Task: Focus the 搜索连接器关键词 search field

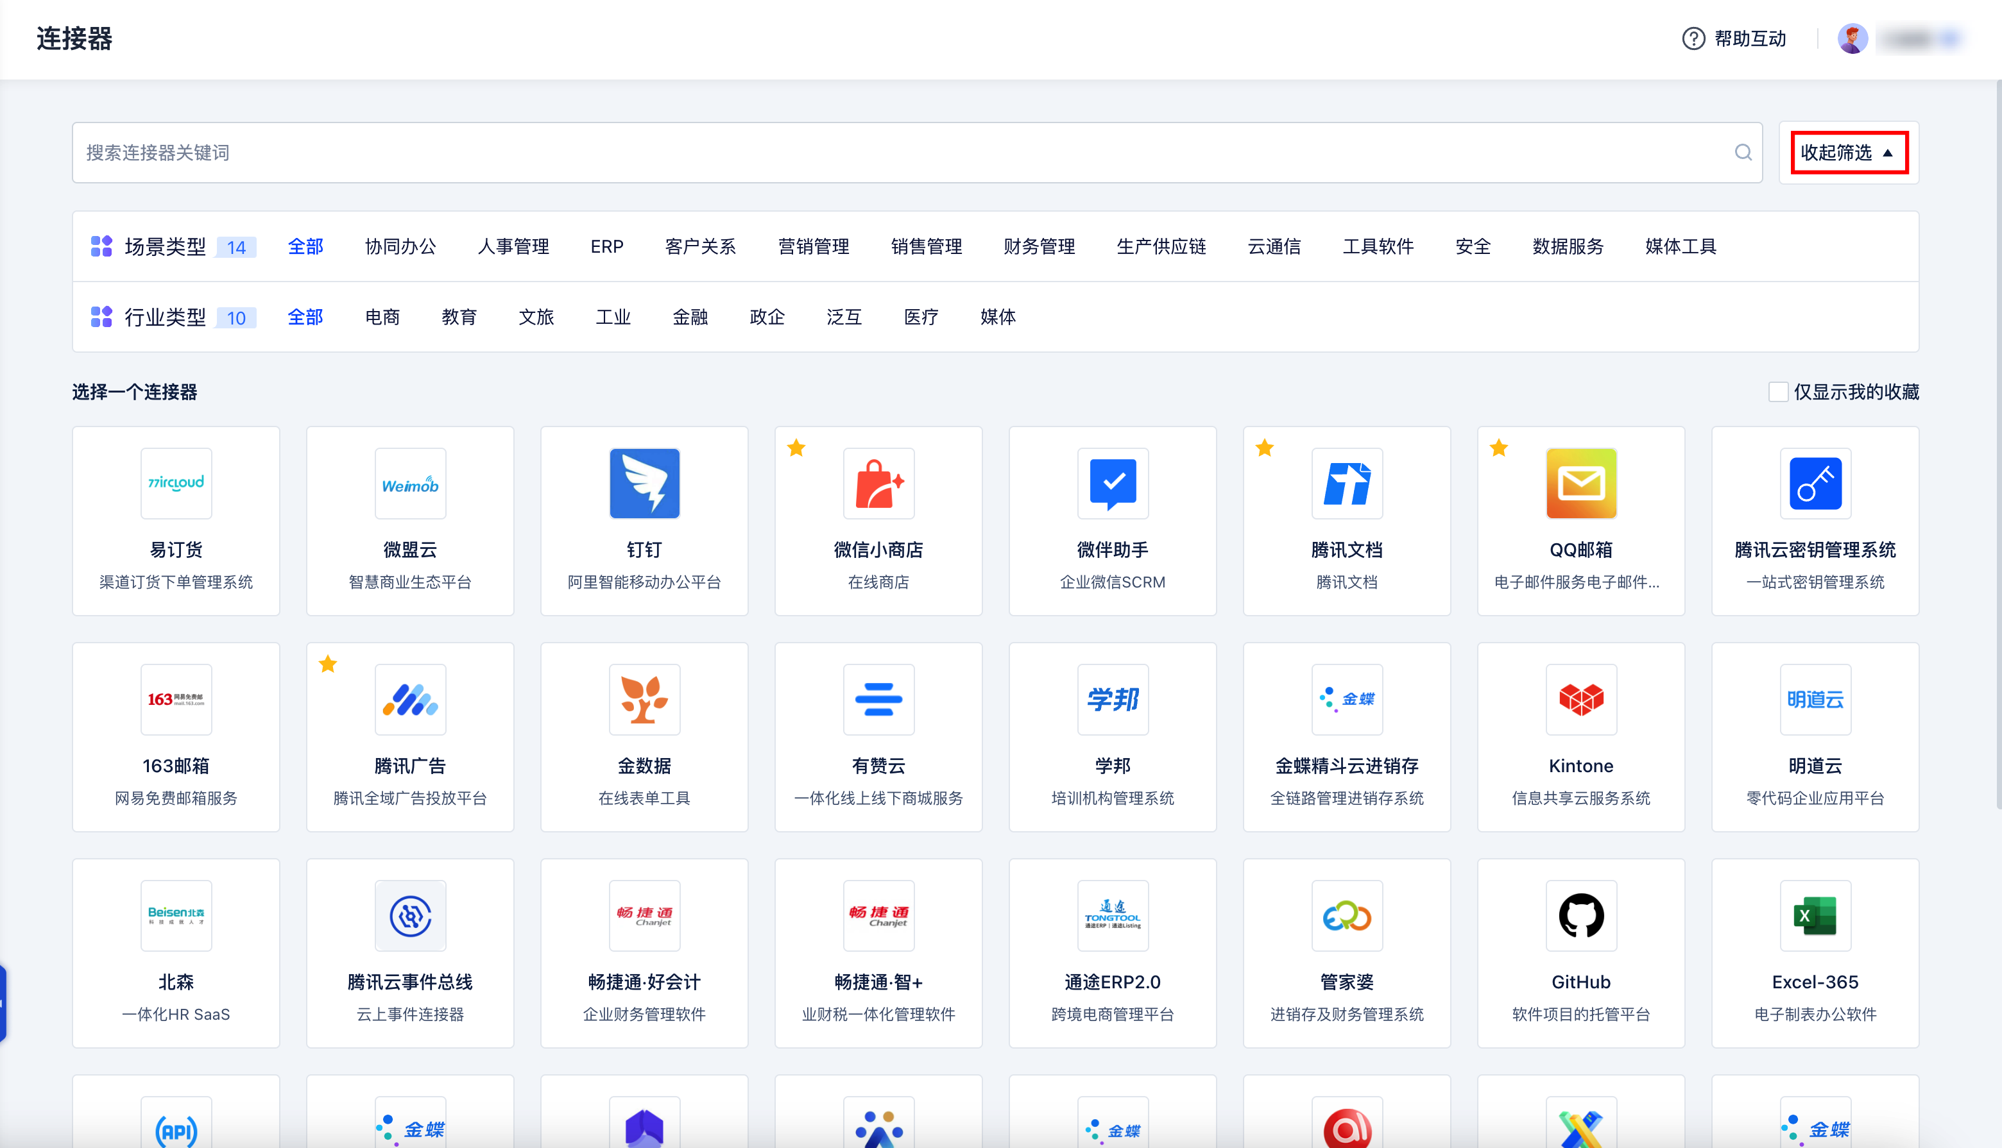Action: point(918,152)
